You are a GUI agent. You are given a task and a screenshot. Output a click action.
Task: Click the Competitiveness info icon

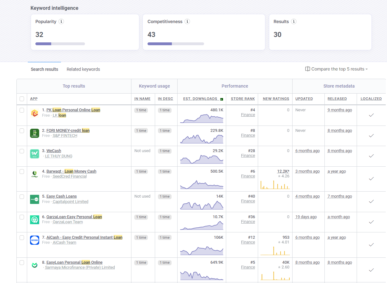click(x=187, y=22)
